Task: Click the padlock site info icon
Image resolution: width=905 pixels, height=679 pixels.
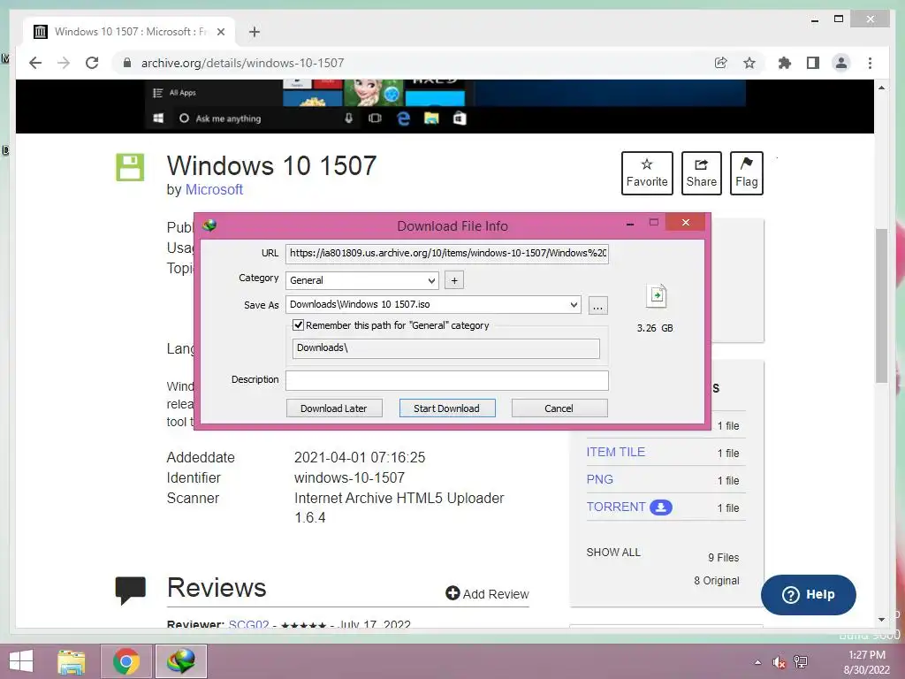Action: point(127,63)
